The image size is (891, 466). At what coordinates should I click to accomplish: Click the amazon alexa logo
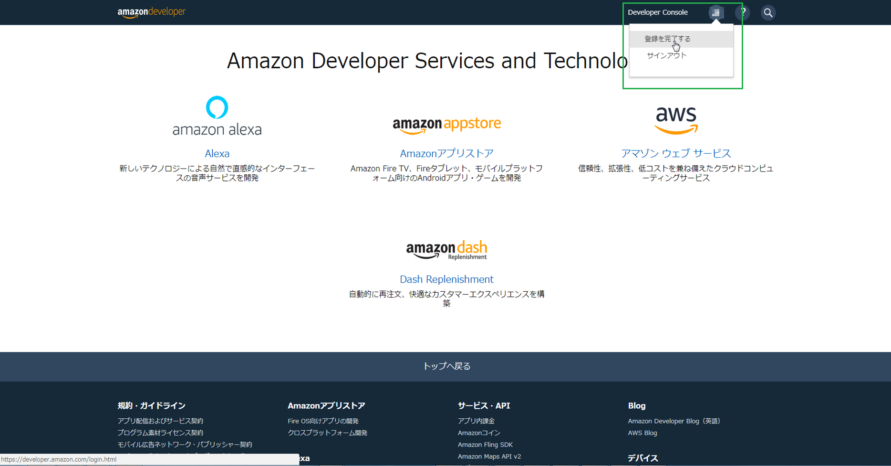point(217,116)
